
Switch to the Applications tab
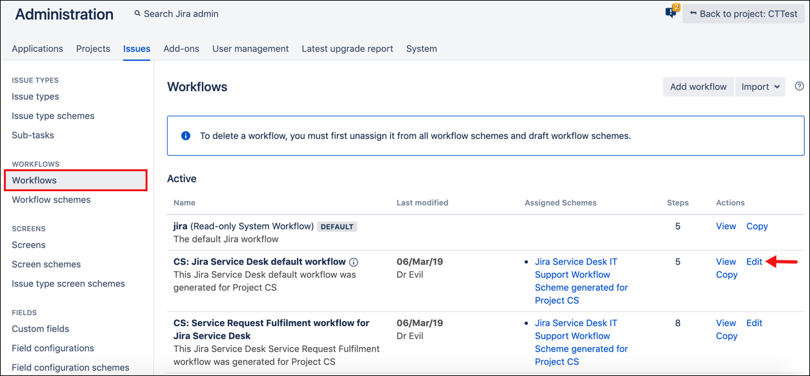38,48
